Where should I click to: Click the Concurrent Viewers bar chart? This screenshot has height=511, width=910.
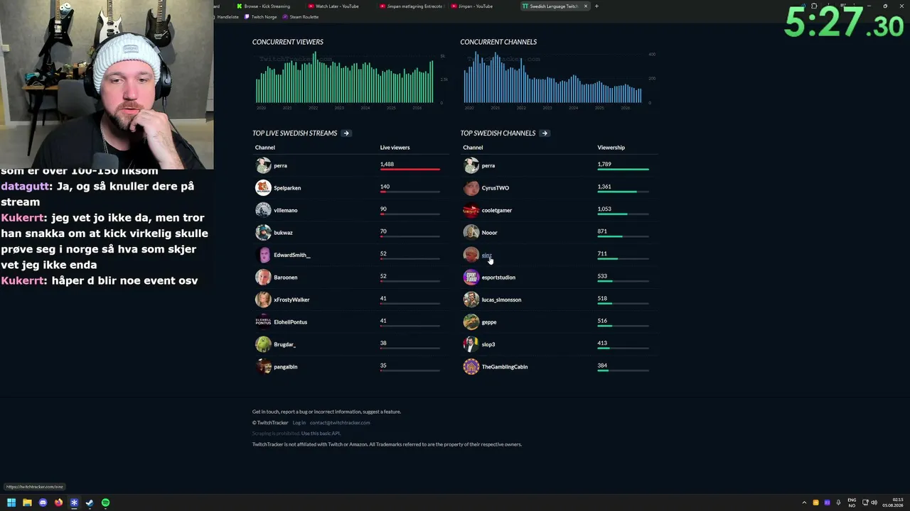point(345,77)
